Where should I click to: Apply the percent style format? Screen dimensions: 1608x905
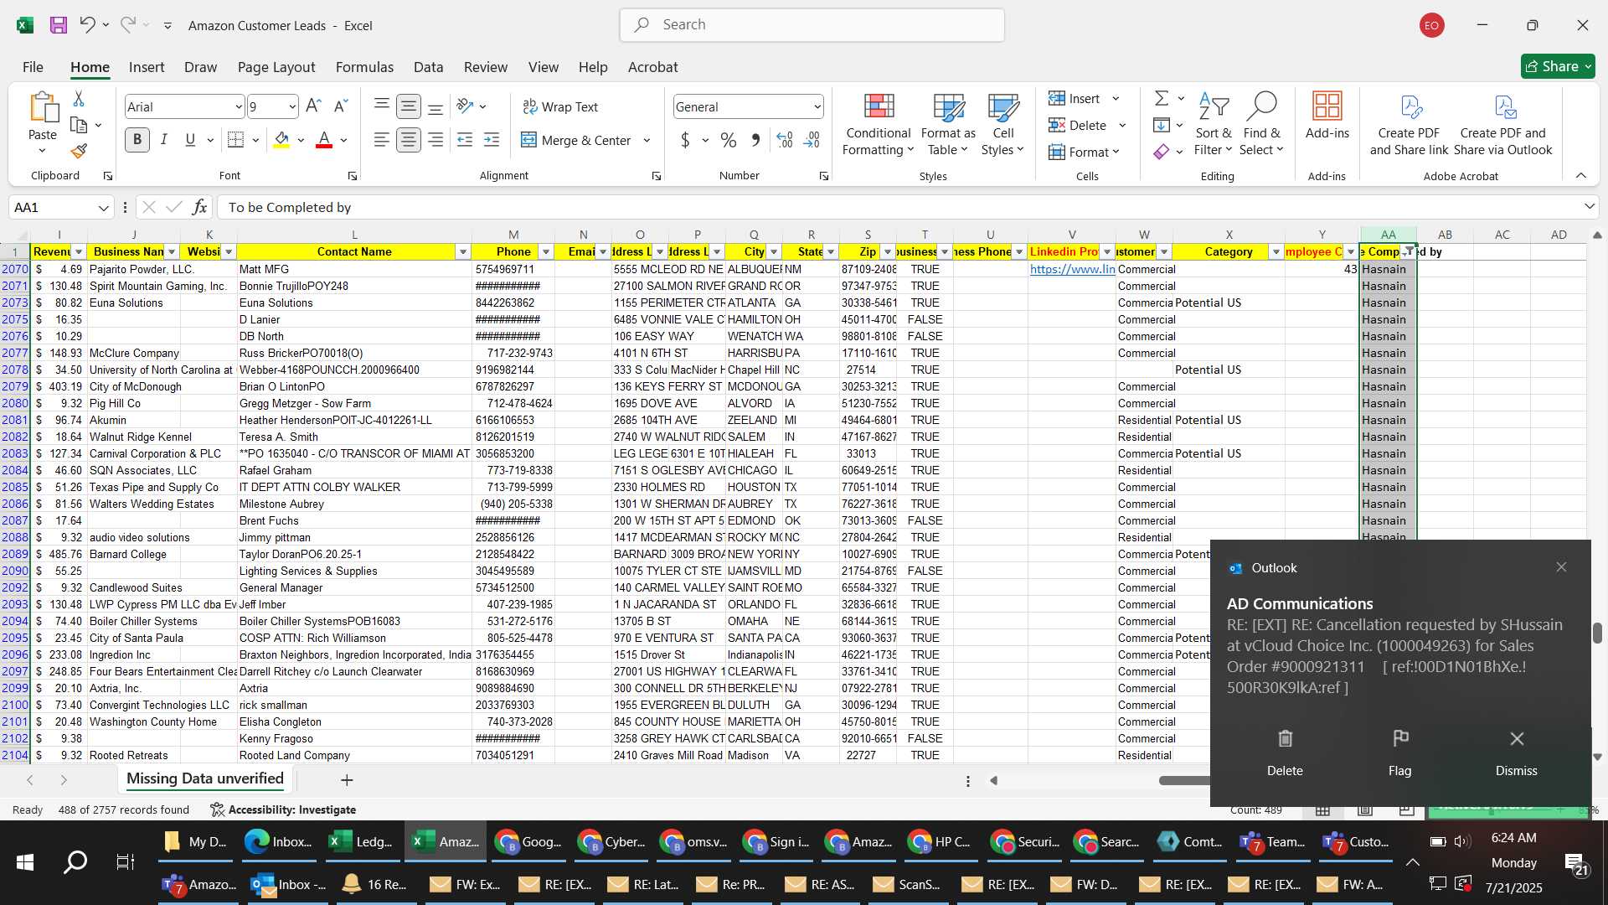click(x=729, y=140)
